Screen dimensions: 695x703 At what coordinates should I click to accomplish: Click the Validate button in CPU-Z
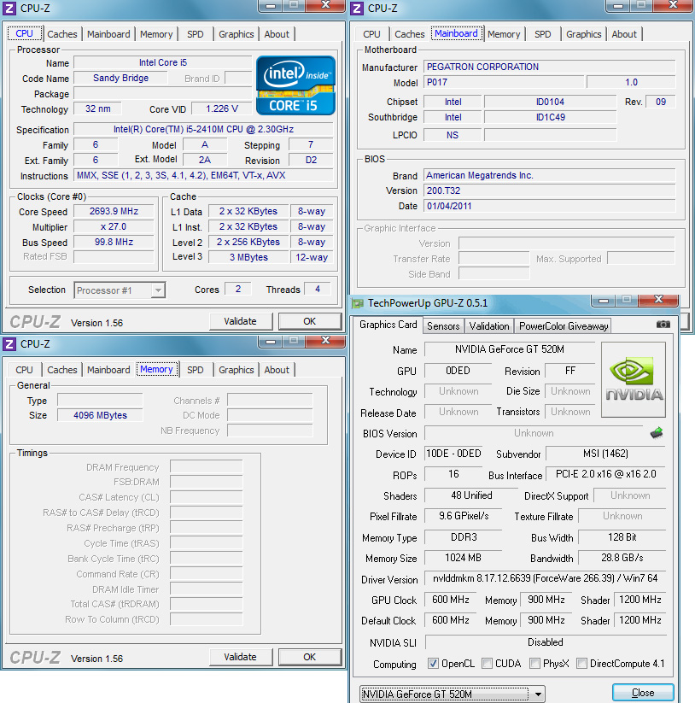(x=241, y=321)
